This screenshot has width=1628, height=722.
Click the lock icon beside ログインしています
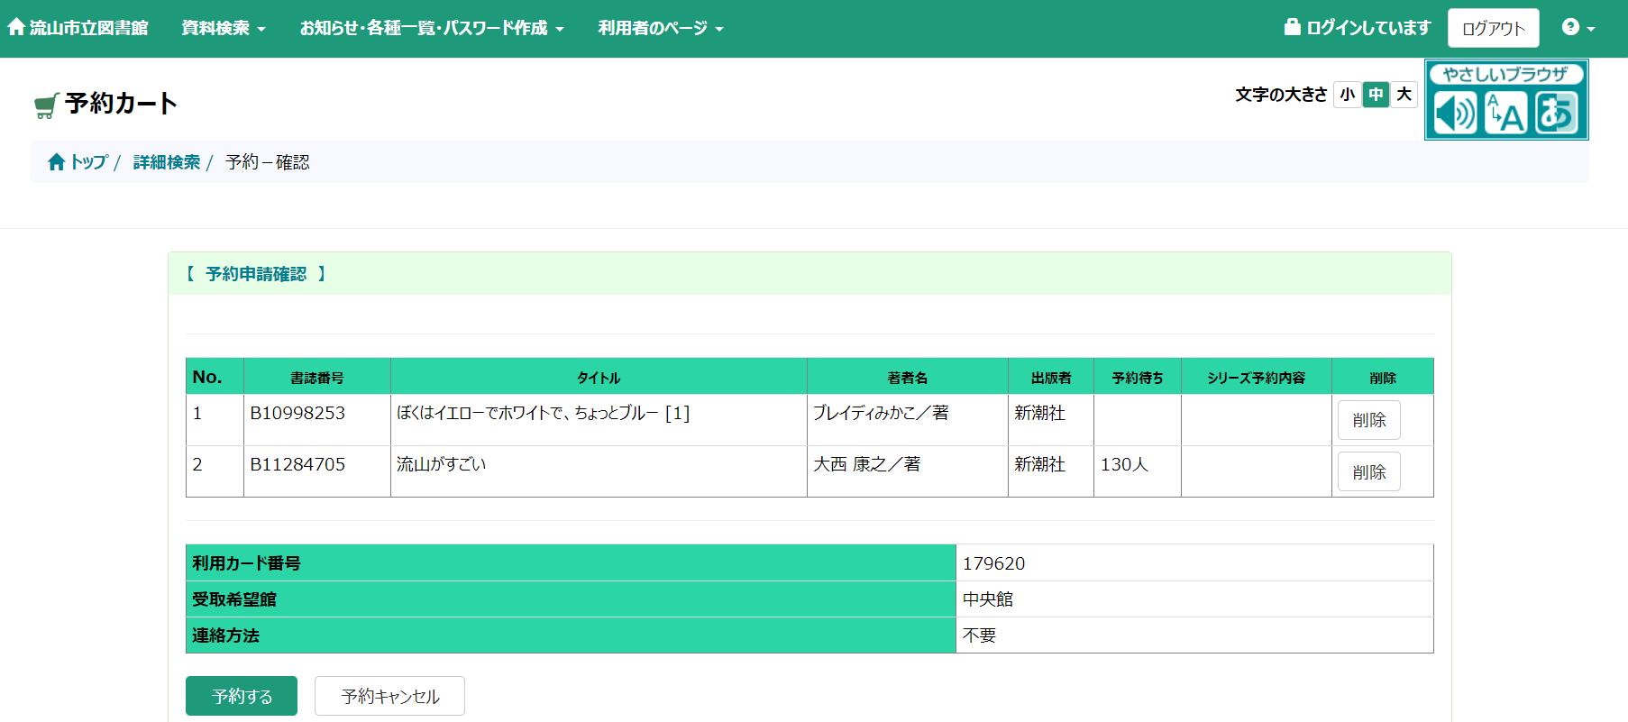point(1292,27)
